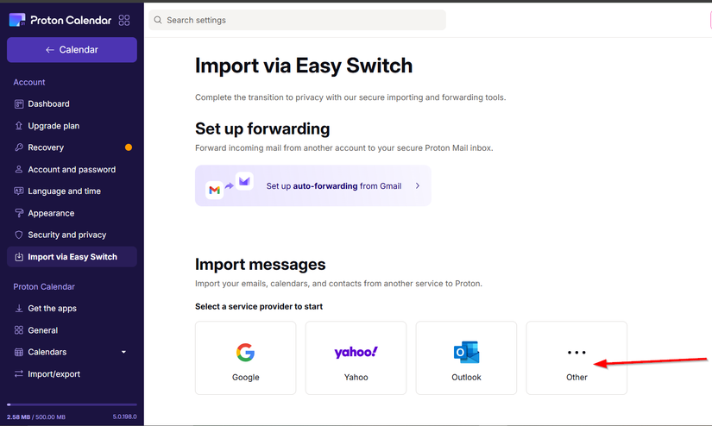Click the Security and privacy shield icon

[19, 235]
